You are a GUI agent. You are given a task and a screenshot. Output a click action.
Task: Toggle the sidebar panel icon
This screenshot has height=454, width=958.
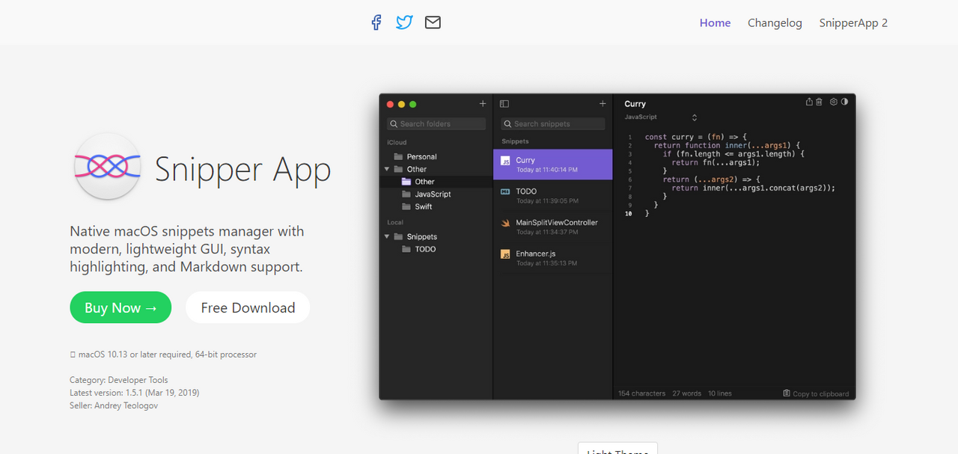(504, 104)
